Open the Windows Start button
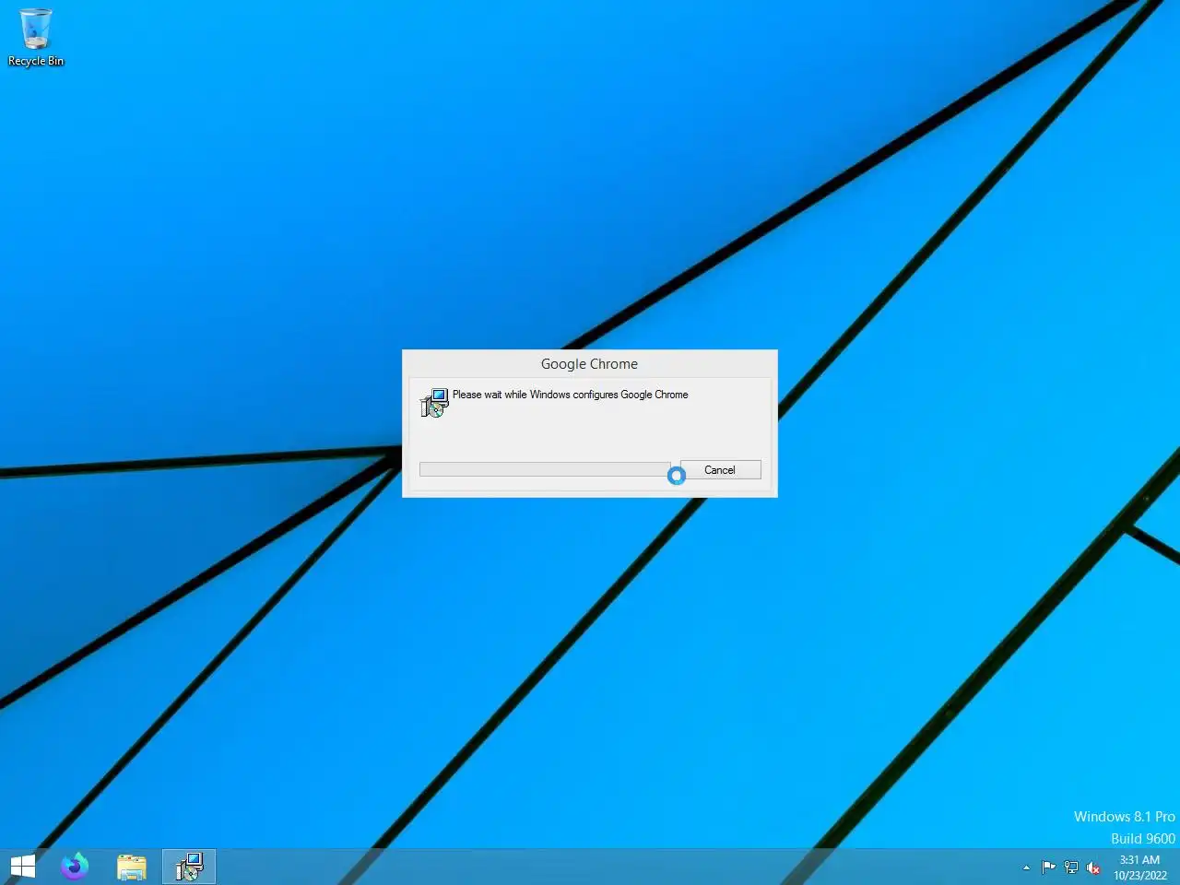 pyautogui.click(x=23, y=867)
